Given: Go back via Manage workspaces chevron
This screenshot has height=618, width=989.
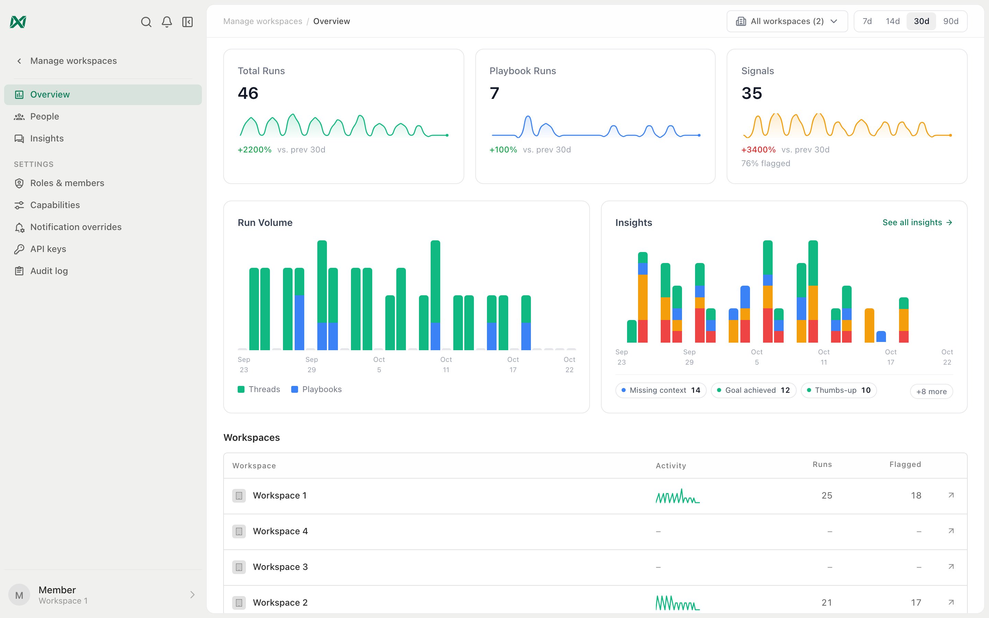Looking at the screenshot, I should pyautogui.click(x=19, y=61).
